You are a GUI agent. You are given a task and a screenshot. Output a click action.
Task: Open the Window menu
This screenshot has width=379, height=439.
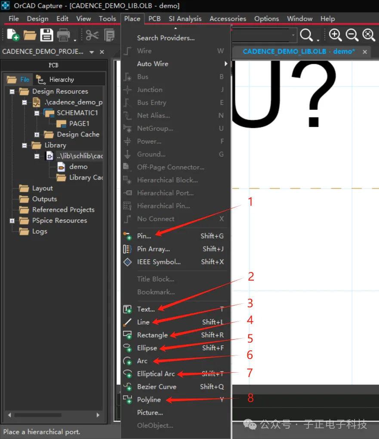pyautogui.click(x=299, y=19)
